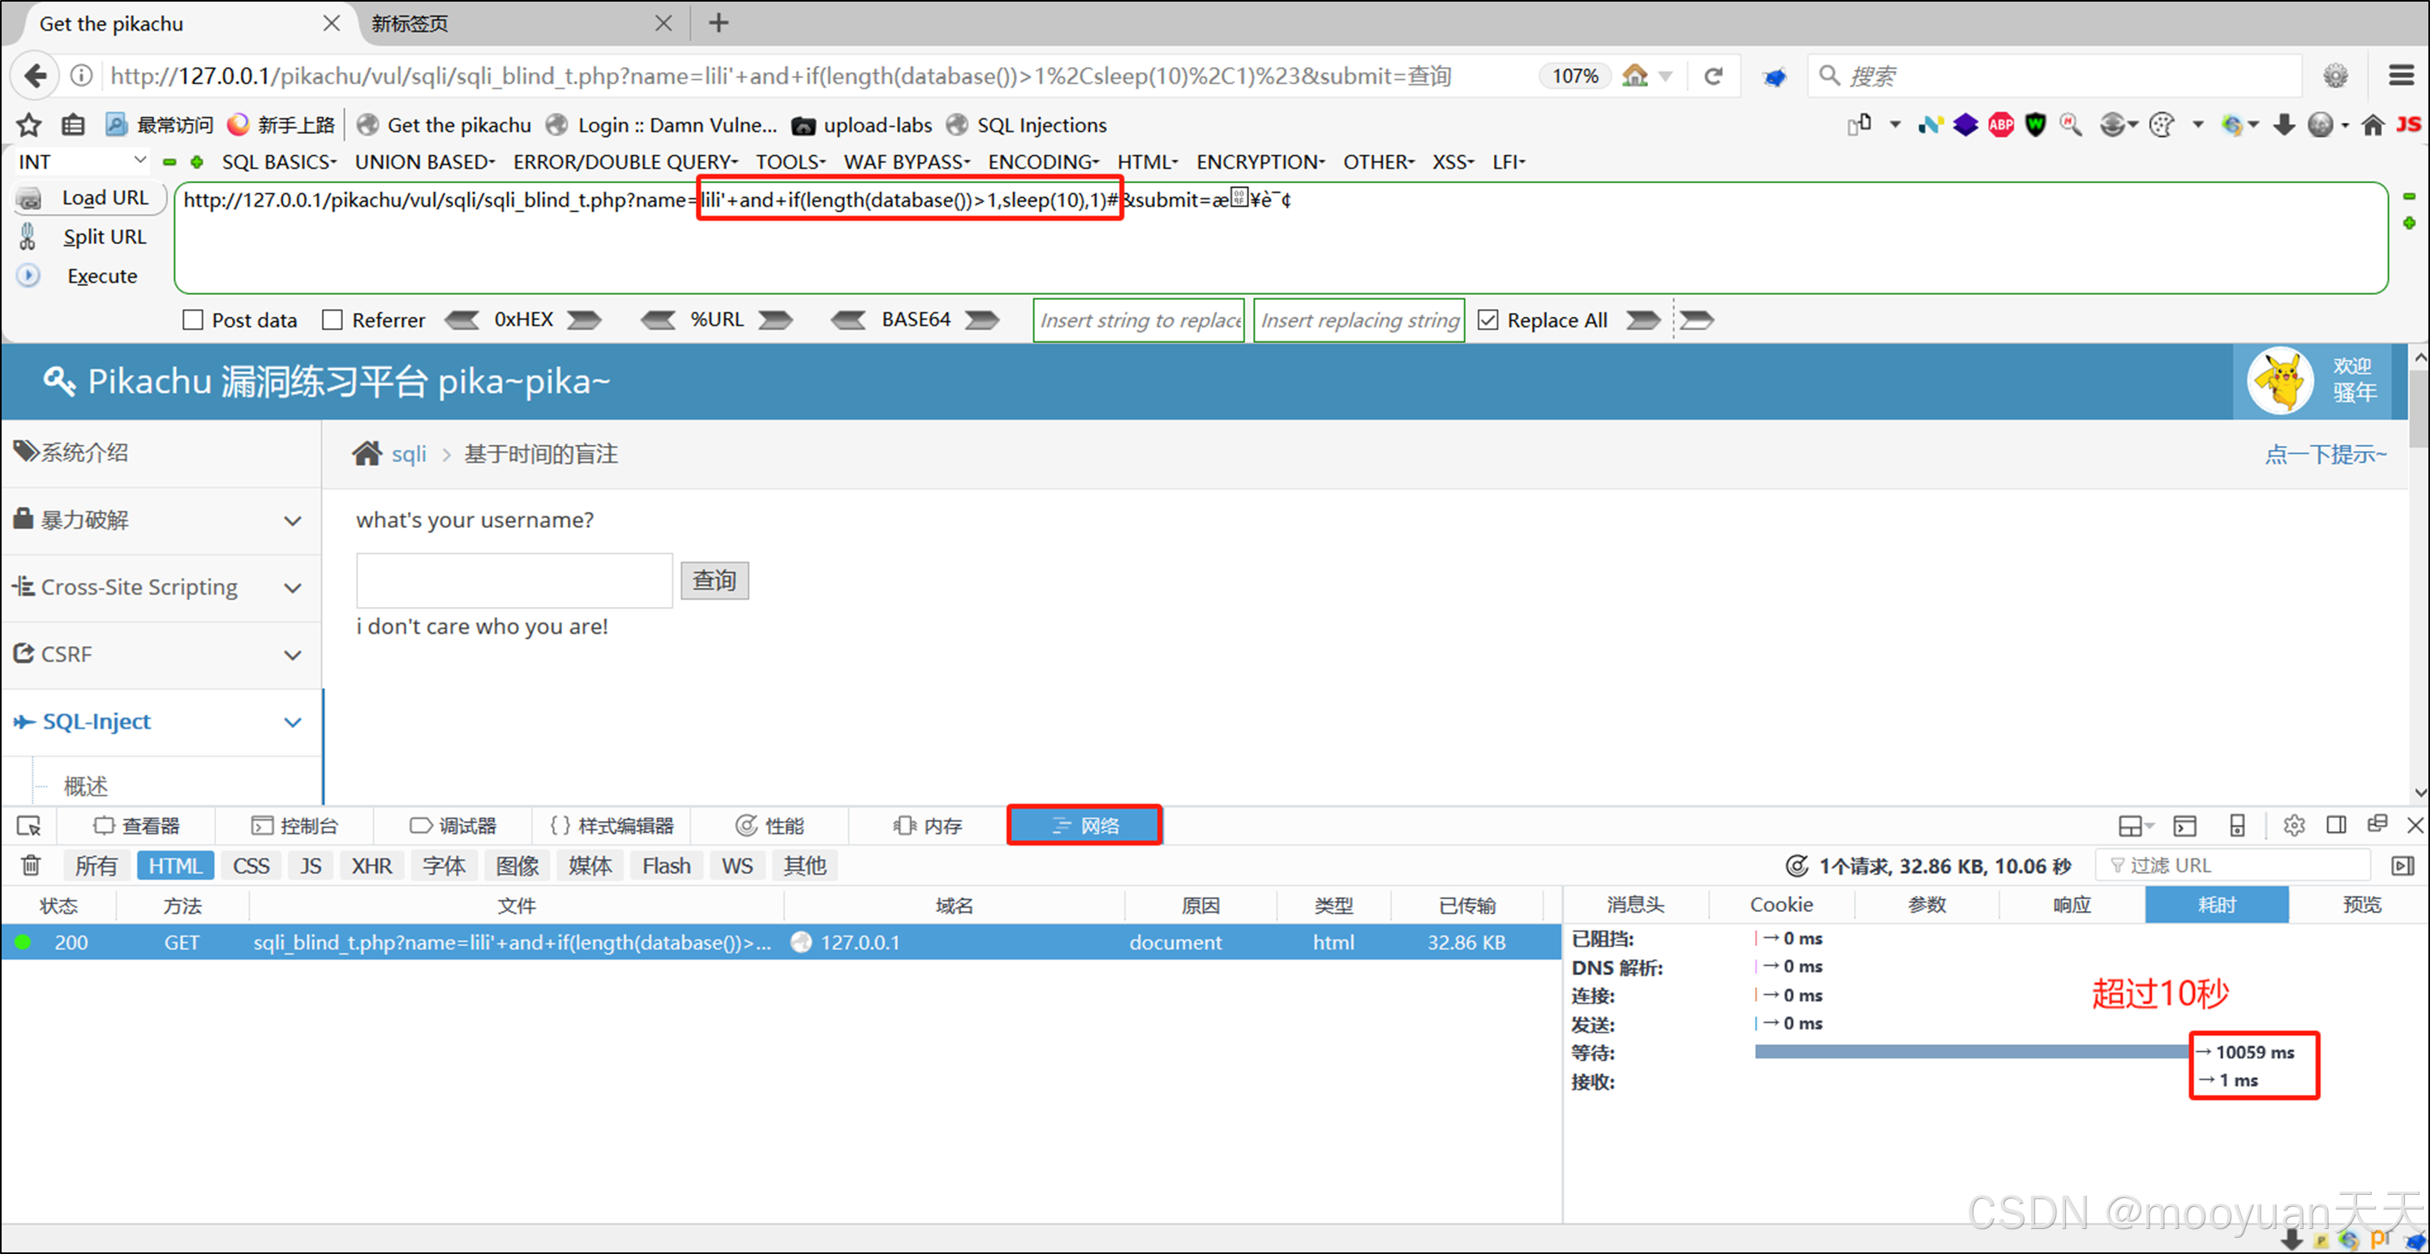
Task: Open the INT type dropdown
Action: click(81, 161)
